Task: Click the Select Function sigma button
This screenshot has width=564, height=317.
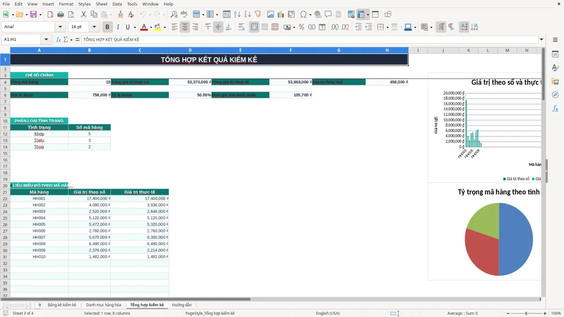Action: 65,39
